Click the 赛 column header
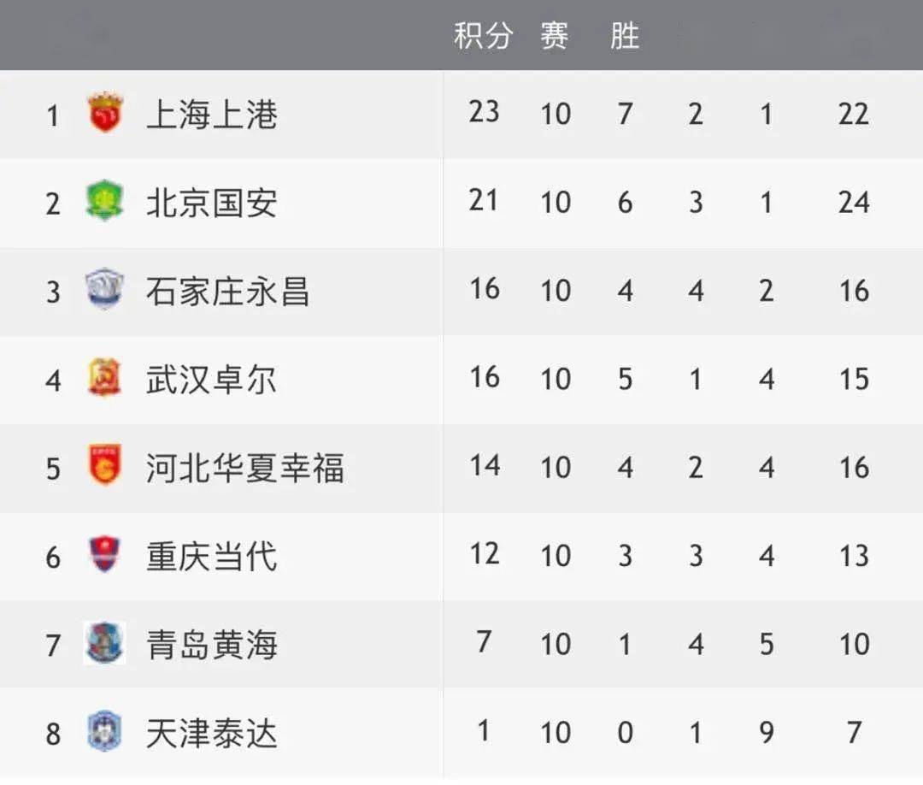The width and height of the screenshot is (923, 785). point(555,35)
